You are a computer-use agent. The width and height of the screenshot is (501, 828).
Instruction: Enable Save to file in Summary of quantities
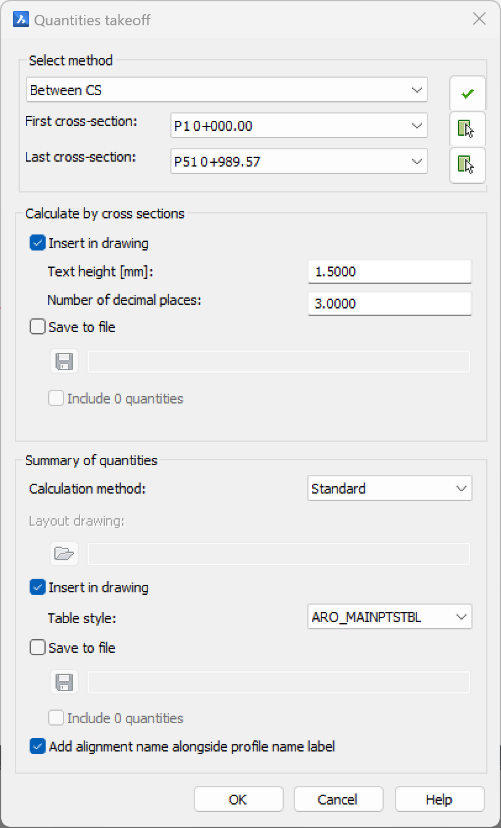pyautogui.click(x=38, y=648)
